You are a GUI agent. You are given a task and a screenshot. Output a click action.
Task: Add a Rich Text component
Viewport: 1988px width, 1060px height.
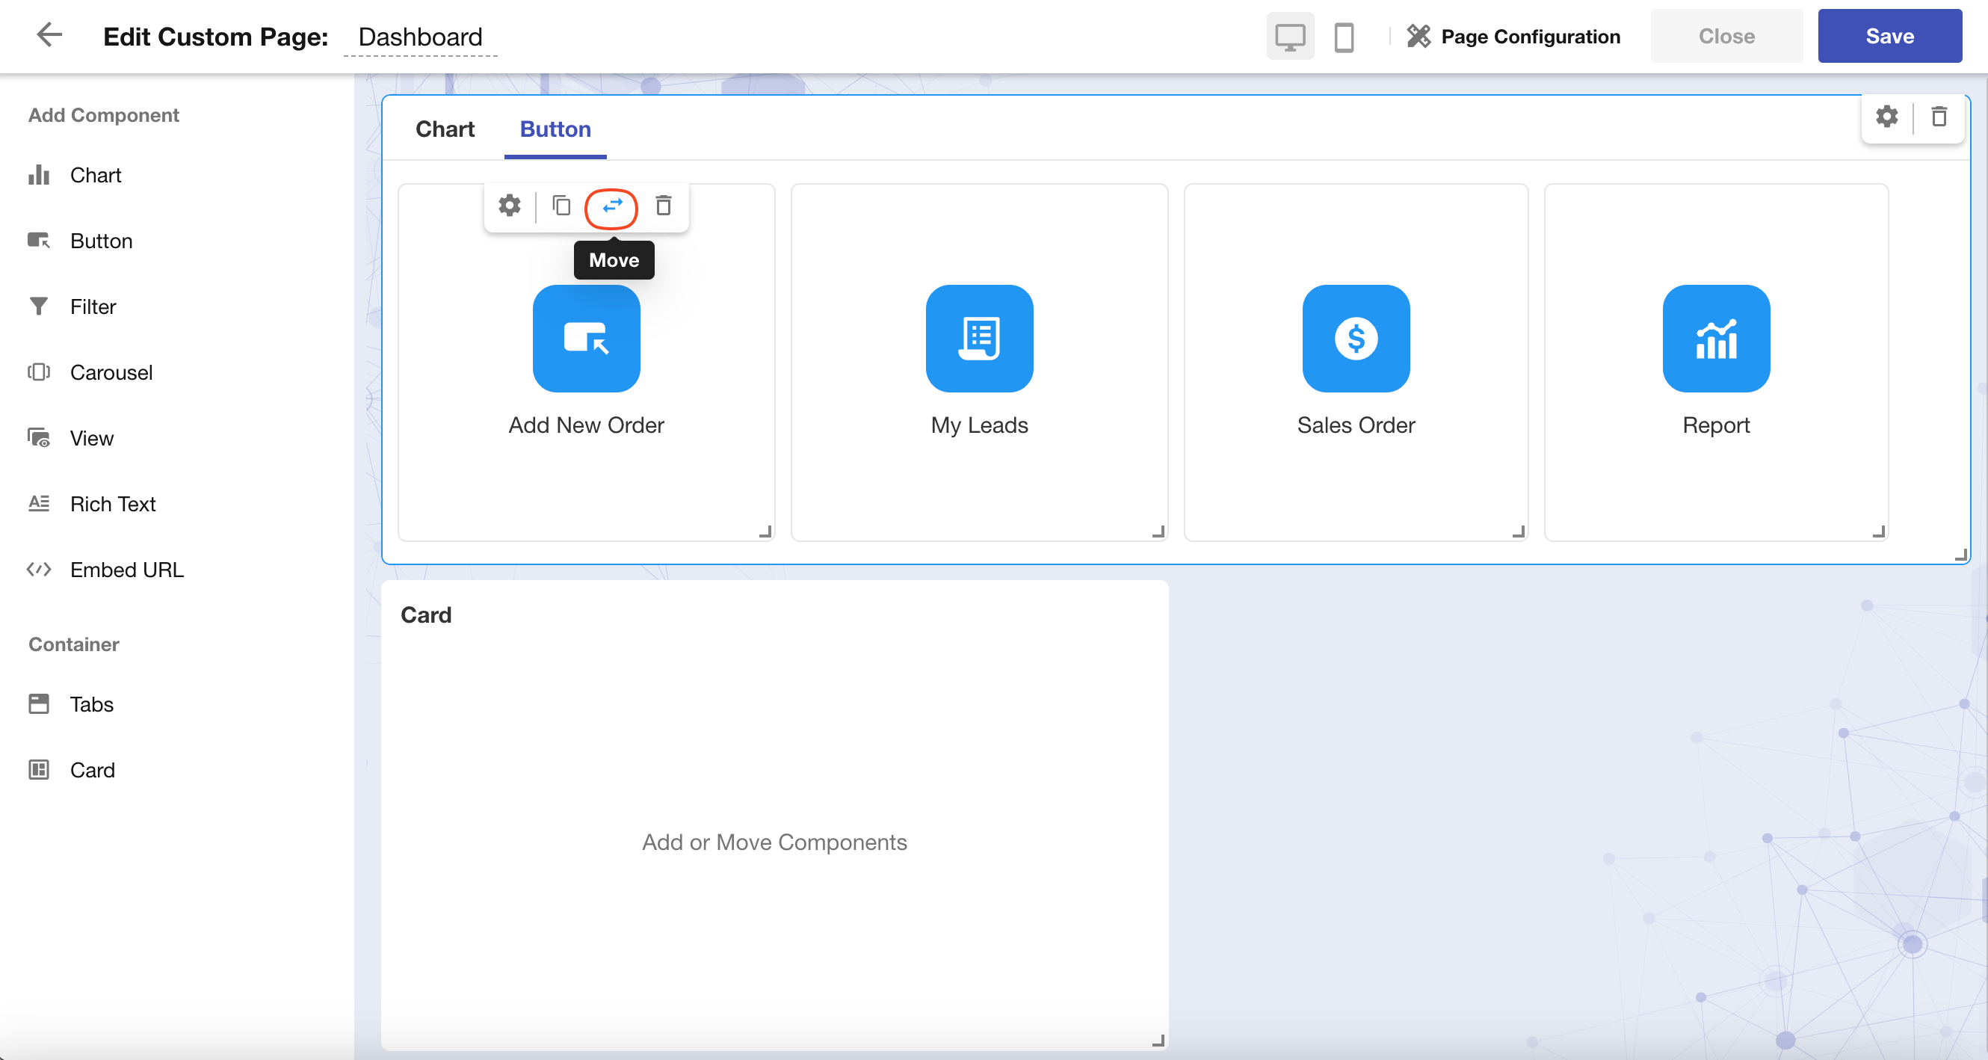pyautogui.click(x=92, y=503)
